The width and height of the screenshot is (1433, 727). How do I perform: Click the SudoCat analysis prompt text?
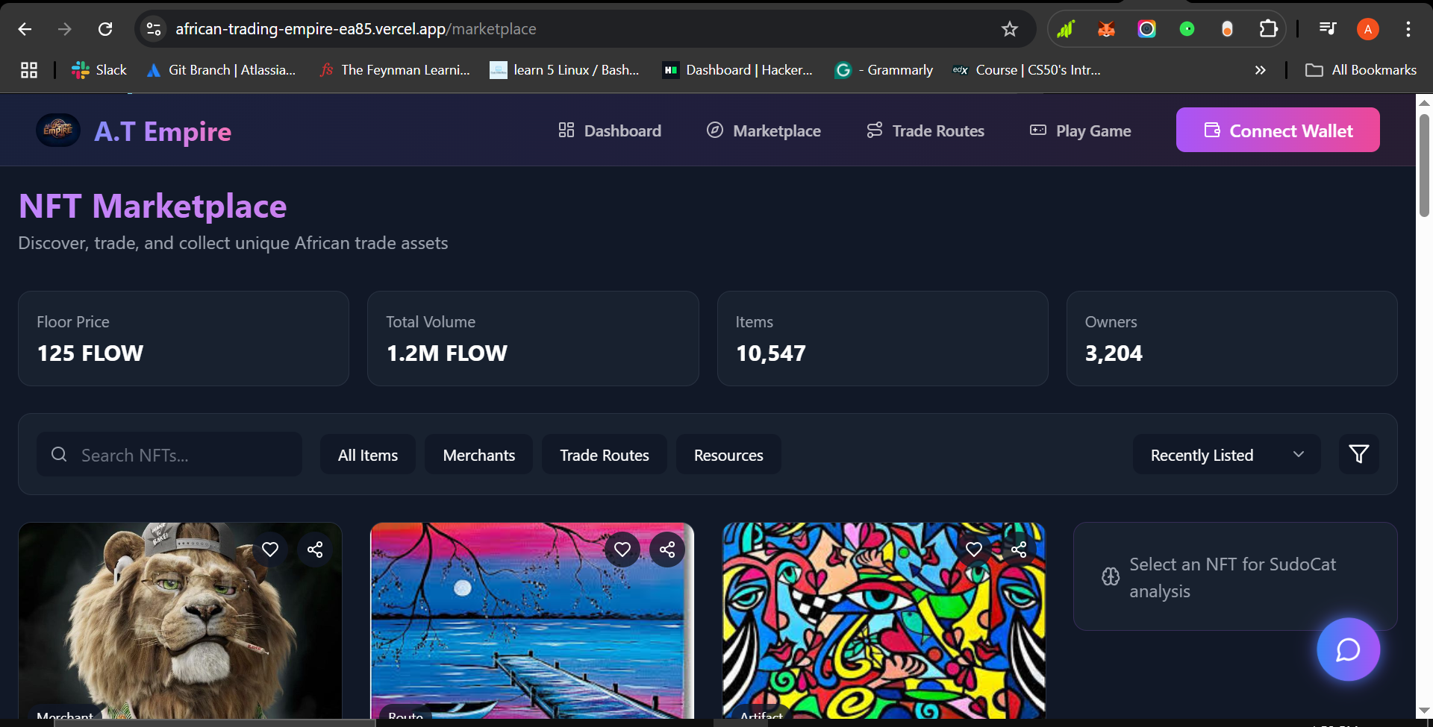(1233, 577)
